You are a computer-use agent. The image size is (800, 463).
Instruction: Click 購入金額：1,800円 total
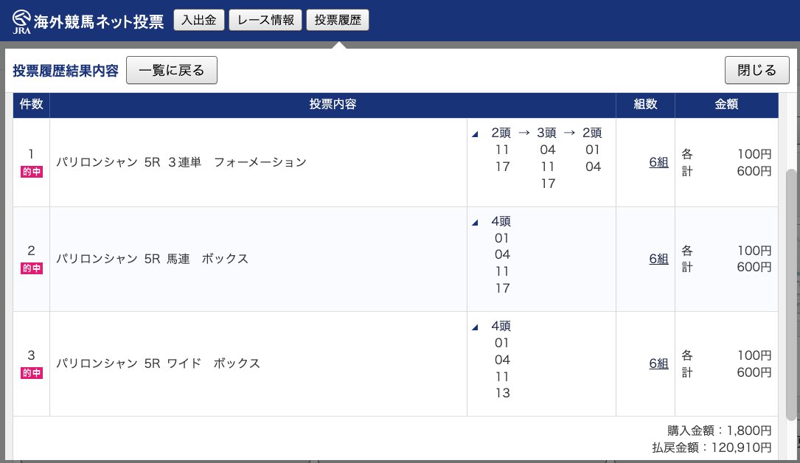720,431
